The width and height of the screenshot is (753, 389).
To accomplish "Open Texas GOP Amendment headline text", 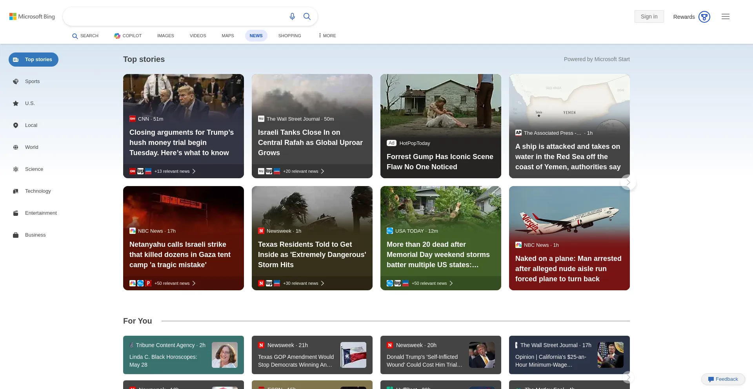I will (x=296, y=361).
